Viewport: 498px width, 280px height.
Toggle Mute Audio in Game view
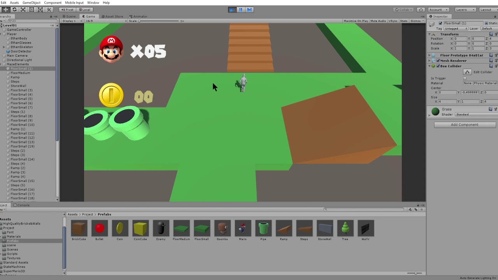click(x=378, y=21)
